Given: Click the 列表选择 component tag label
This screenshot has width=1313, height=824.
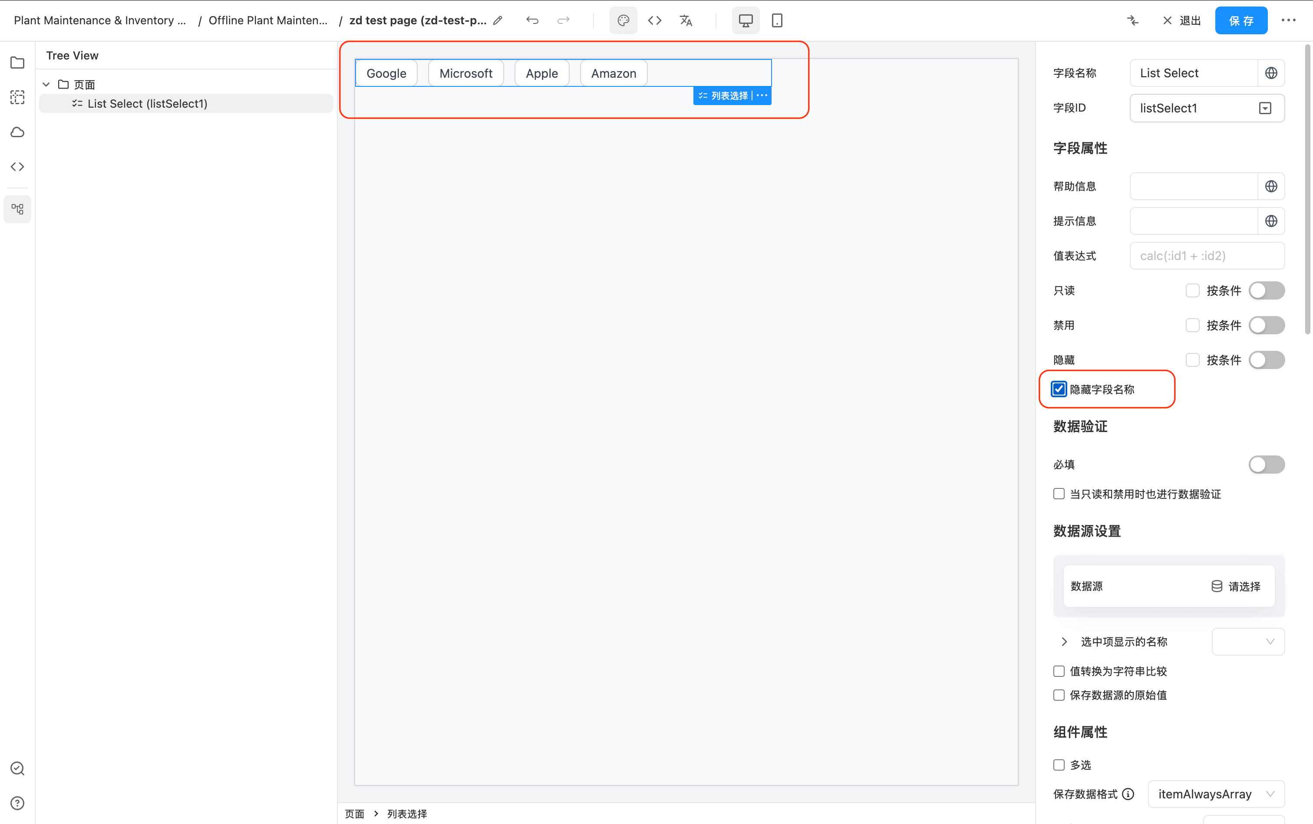Looking at the screenshot, I should 729,96.
